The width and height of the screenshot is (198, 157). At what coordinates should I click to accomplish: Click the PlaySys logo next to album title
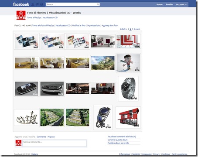[x=21, y=15]
